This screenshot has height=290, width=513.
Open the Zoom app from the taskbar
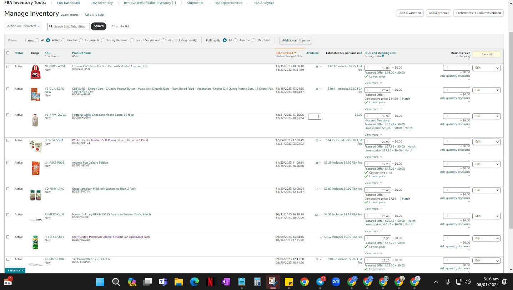[x=336, y=282]
